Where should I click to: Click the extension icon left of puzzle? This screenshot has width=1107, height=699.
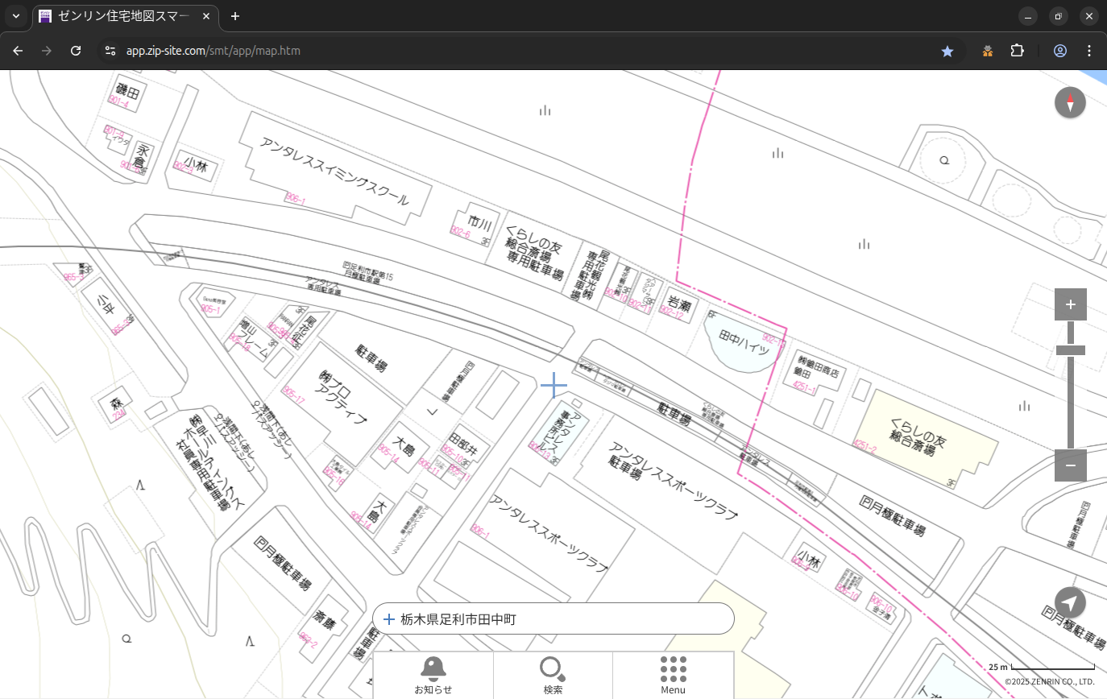(x=988, y=51)
